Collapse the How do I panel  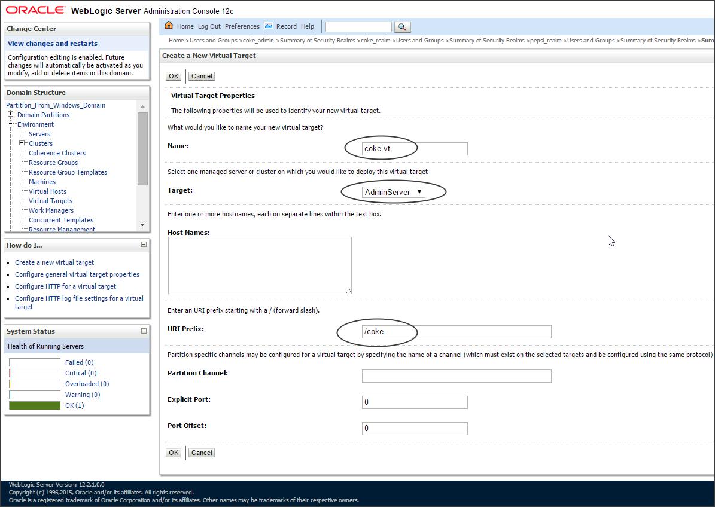point(144,245)
